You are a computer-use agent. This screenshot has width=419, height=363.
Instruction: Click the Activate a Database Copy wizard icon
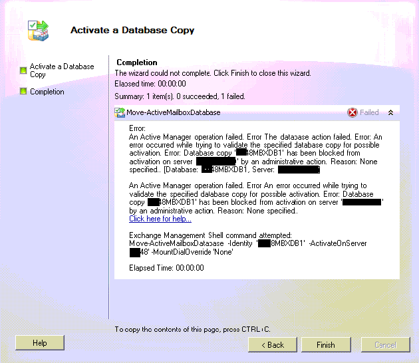[x=38, y=31]
